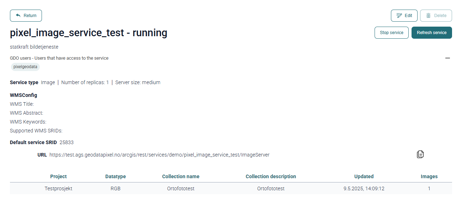Click the RGB datatype cell
462x197 pixels.
pos(116,188)
